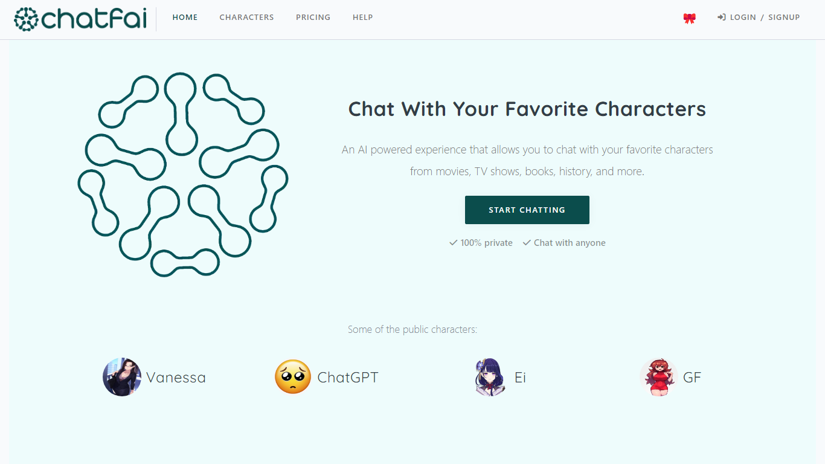
Task: Click the chatfai logo icon
Action: click(26, 19)
